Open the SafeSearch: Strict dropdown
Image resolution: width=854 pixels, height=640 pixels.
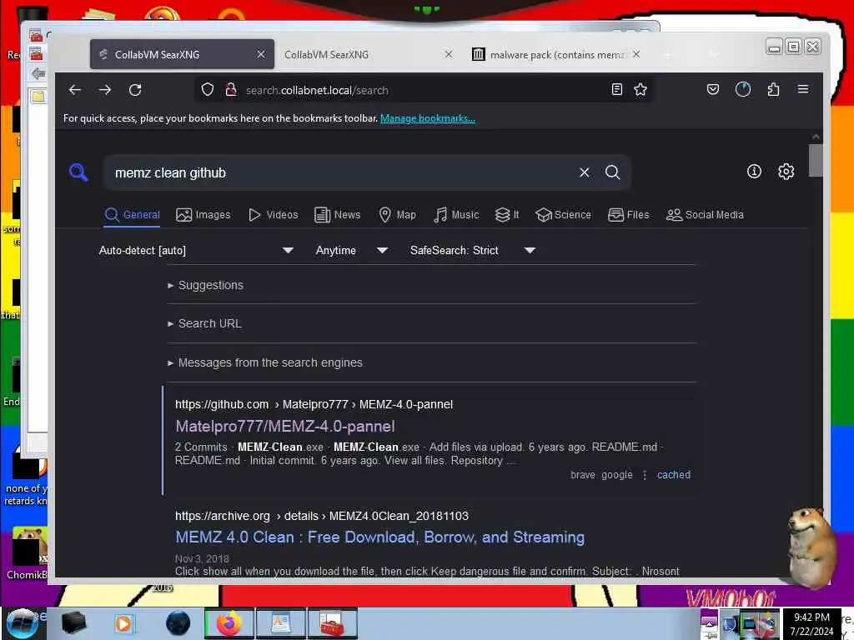pyautogui.click(x=473, y=250)
